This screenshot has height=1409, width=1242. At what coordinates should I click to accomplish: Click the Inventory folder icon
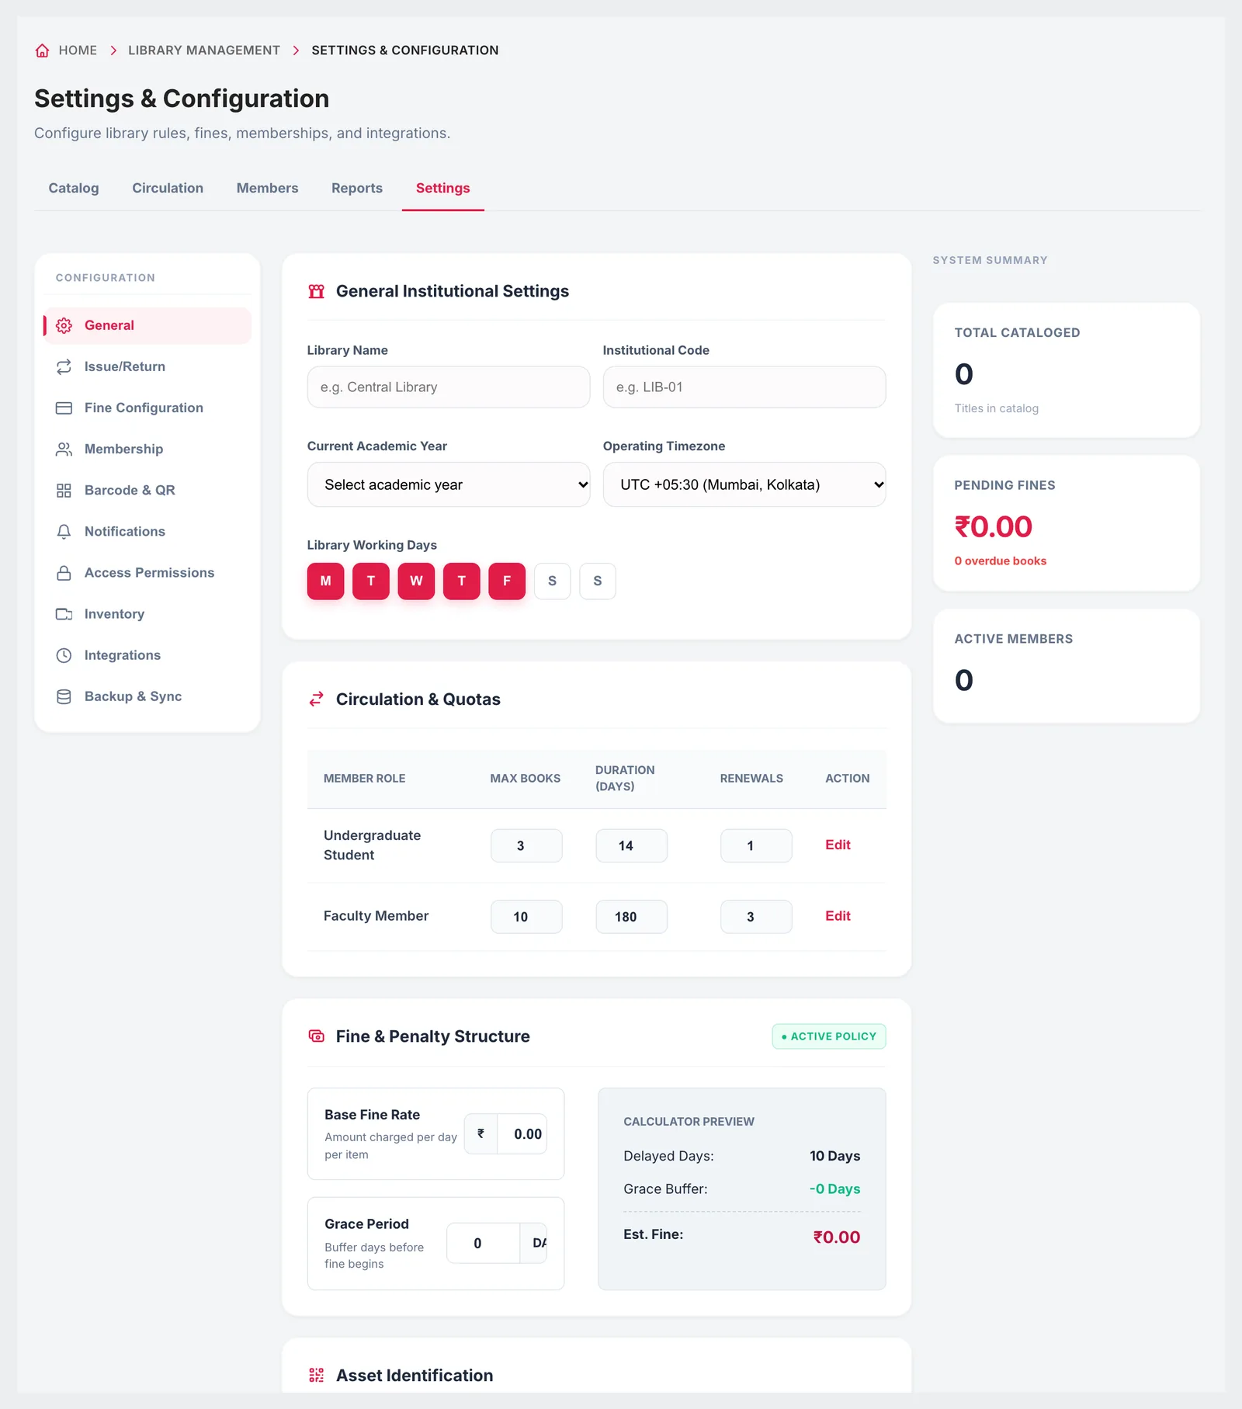click(64, 614)
